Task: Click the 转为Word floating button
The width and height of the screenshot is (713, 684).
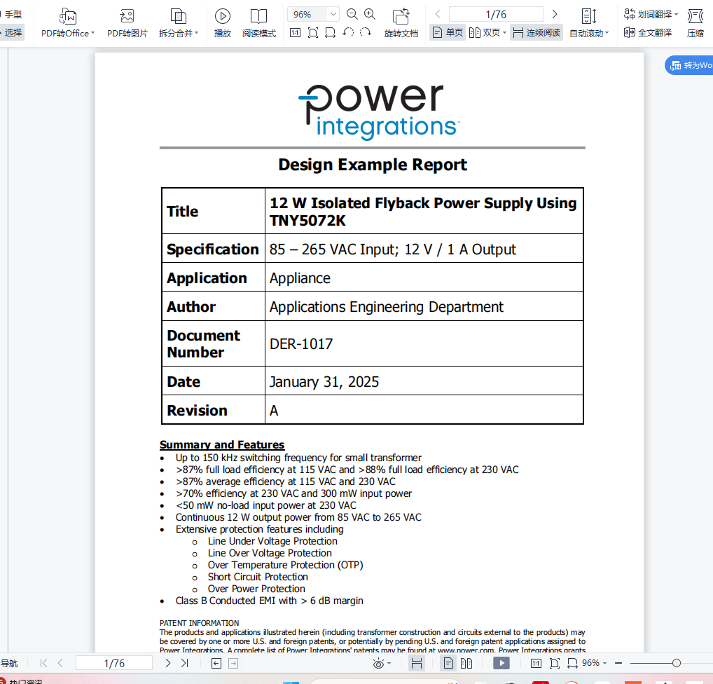Action: (x=689, y=65)
